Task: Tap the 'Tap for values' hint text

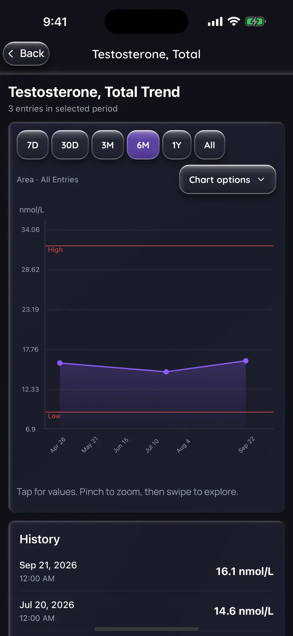Action: (x=127, y=492)
